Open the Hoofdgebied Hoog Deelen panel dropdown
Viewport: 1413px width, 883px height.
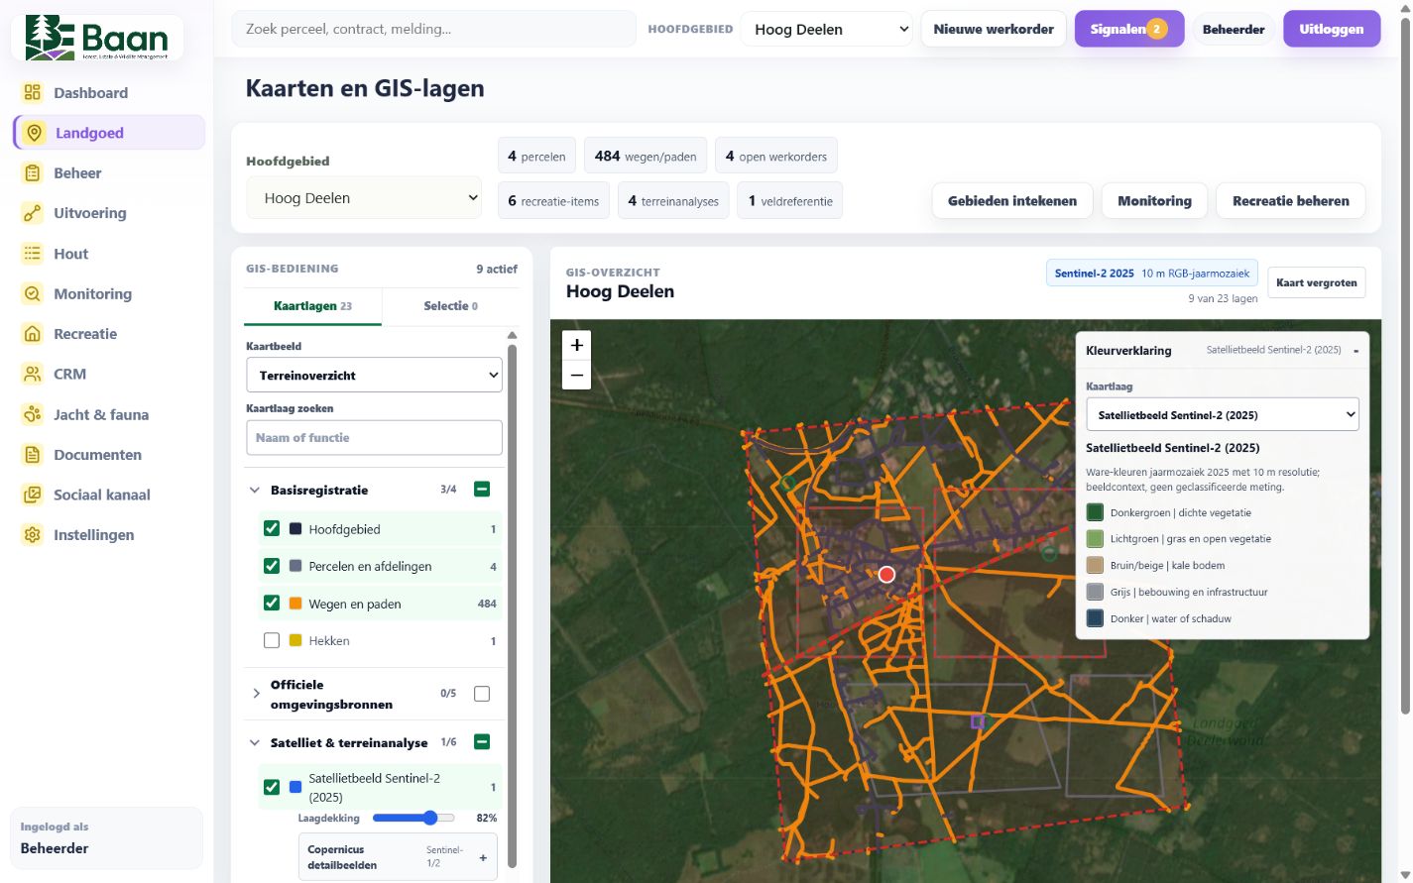pos(364,198)
